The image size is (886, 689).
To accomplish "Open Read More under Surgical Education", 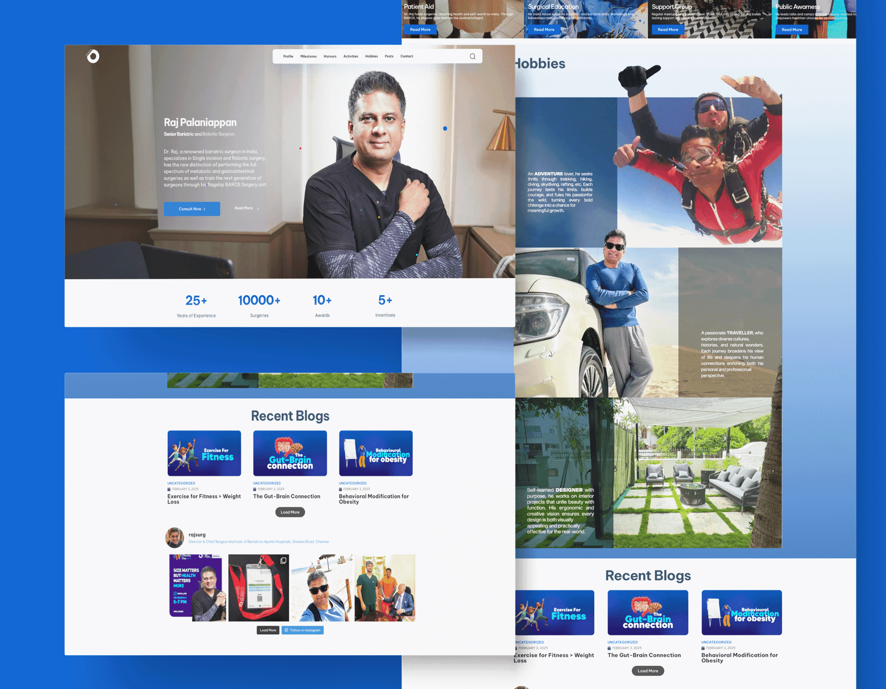I will coord(544,29).
